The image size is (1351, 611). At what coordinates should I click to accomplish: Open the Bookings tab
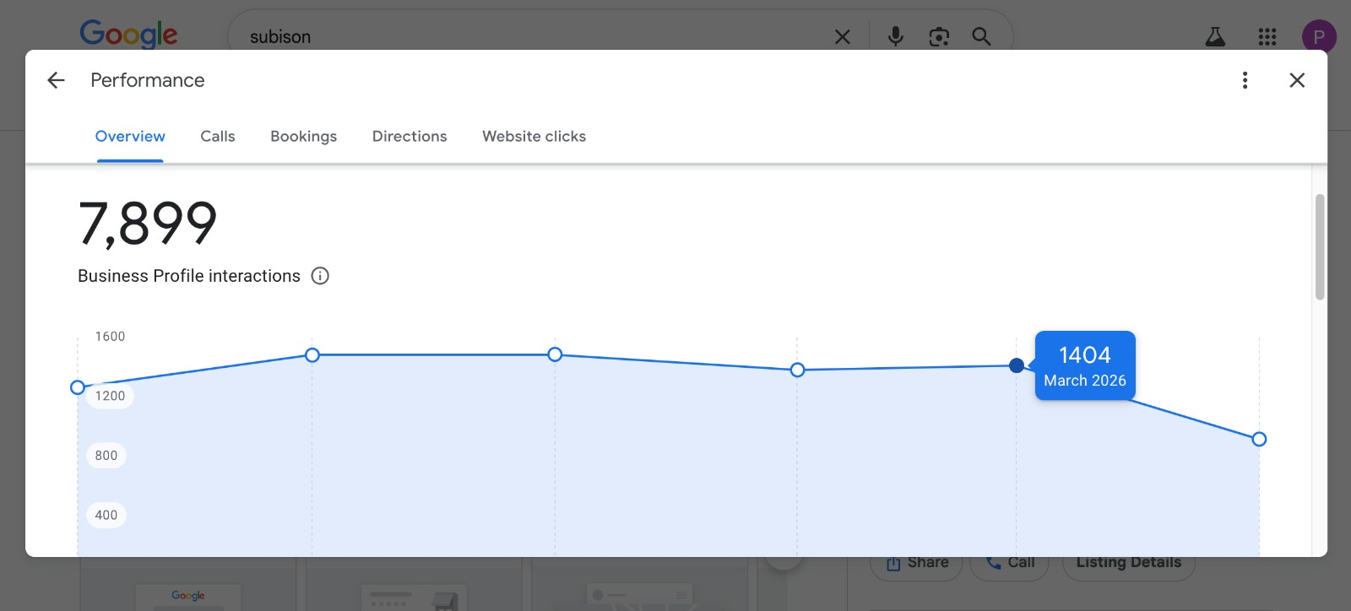tap(304, 137)
